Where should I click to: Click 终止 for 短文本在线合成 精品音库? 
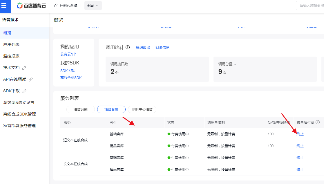[300, 146]
